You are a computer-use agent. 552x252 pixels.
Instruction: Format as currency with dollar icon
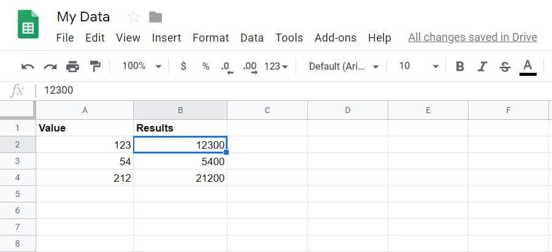point(183,66)
